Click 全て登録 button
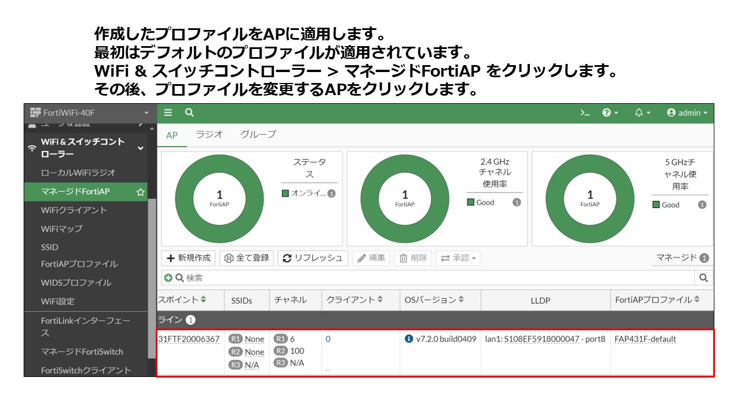The height and width of the screenshot is (415, 738). (x=247, y=258)
